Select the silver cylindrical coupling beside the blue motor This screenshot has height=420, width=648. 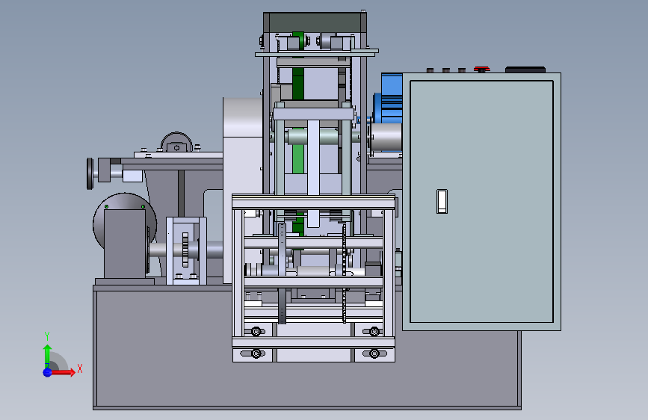point(386,138)
